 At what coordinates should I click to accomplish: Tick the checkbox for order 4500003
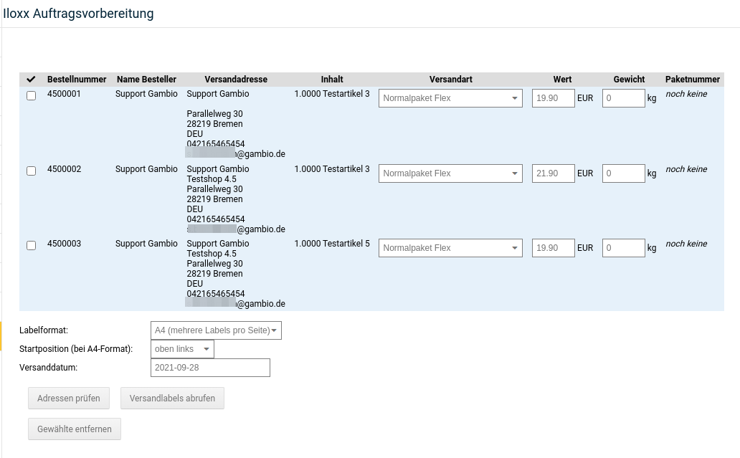point(31,246)
